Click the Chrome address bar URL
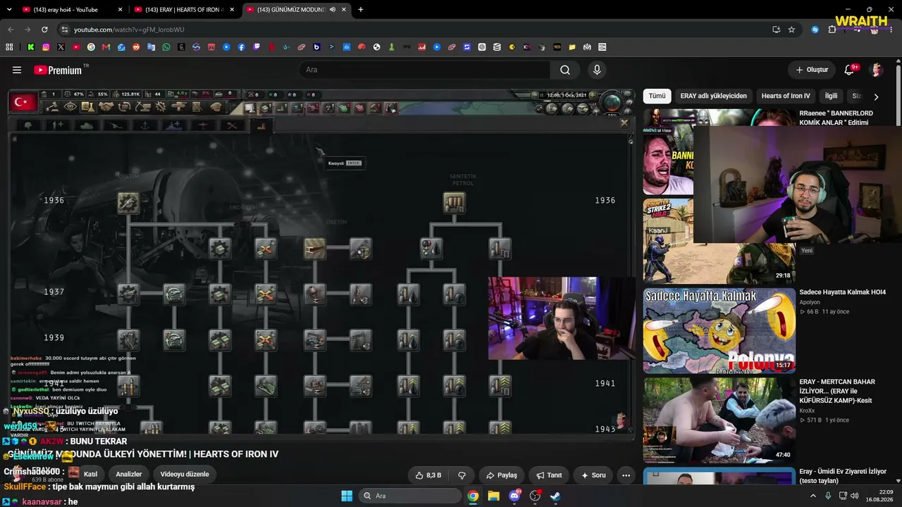This screenshot has width=902, height=507. [x=129, y=30]
